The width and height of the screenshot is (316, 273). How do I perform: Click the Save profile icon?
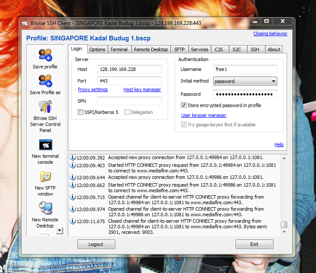click(x=45, y=55)
